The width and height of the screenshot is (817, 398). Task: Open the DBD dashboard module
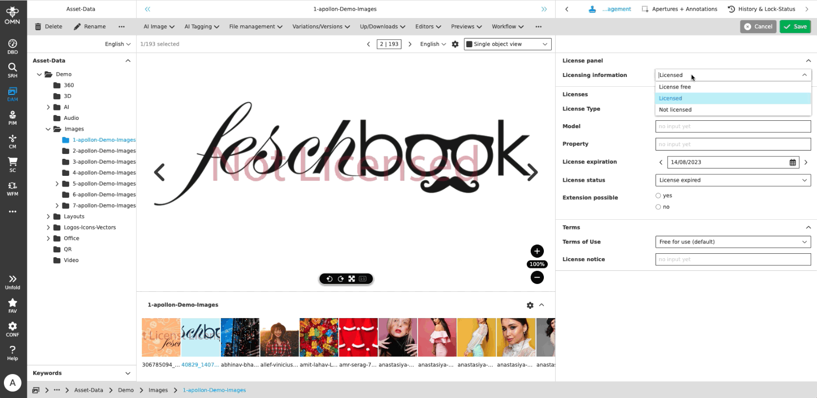click(x=13, y=47)
